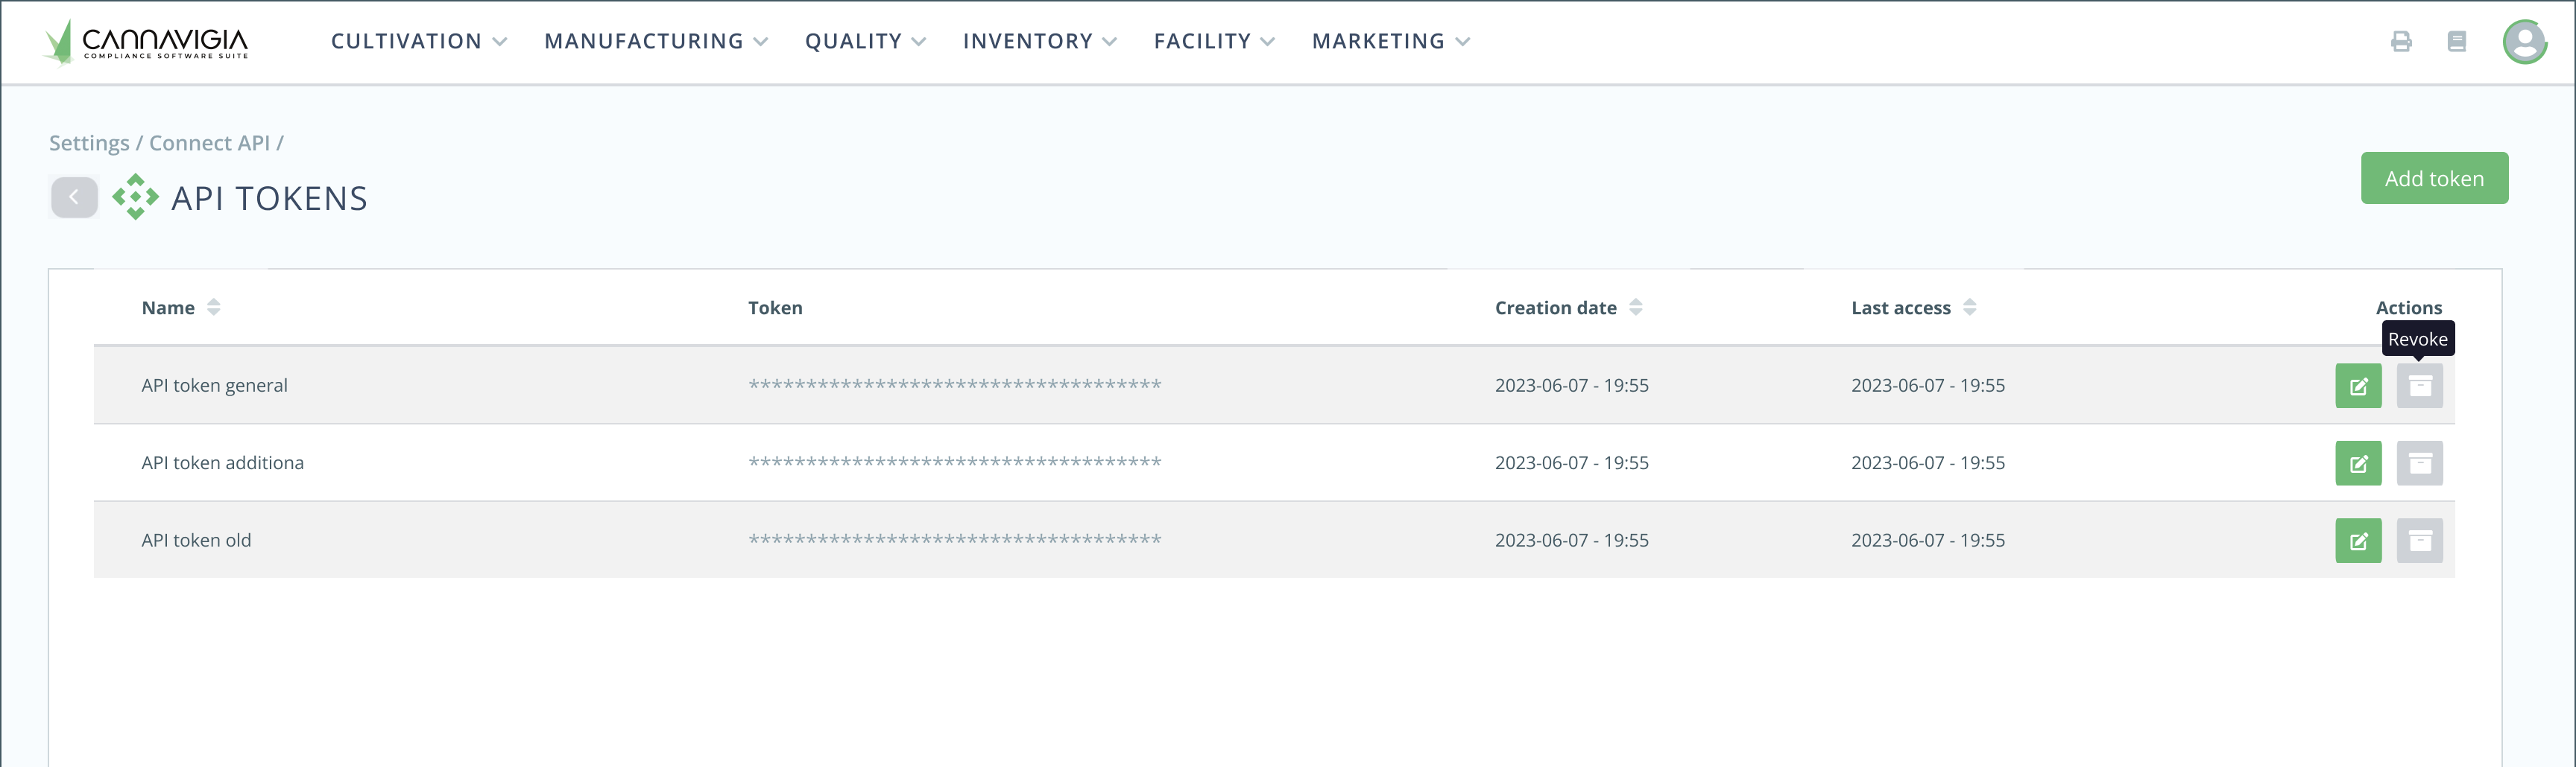Screen dimensions: 2576x767
Task: Open the user profile avatar
Action: 2524,42
